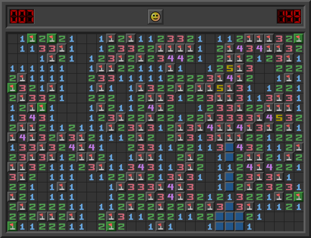
Task: Reveal the bottom-left cell of the blue block
Action: (220, 226)
